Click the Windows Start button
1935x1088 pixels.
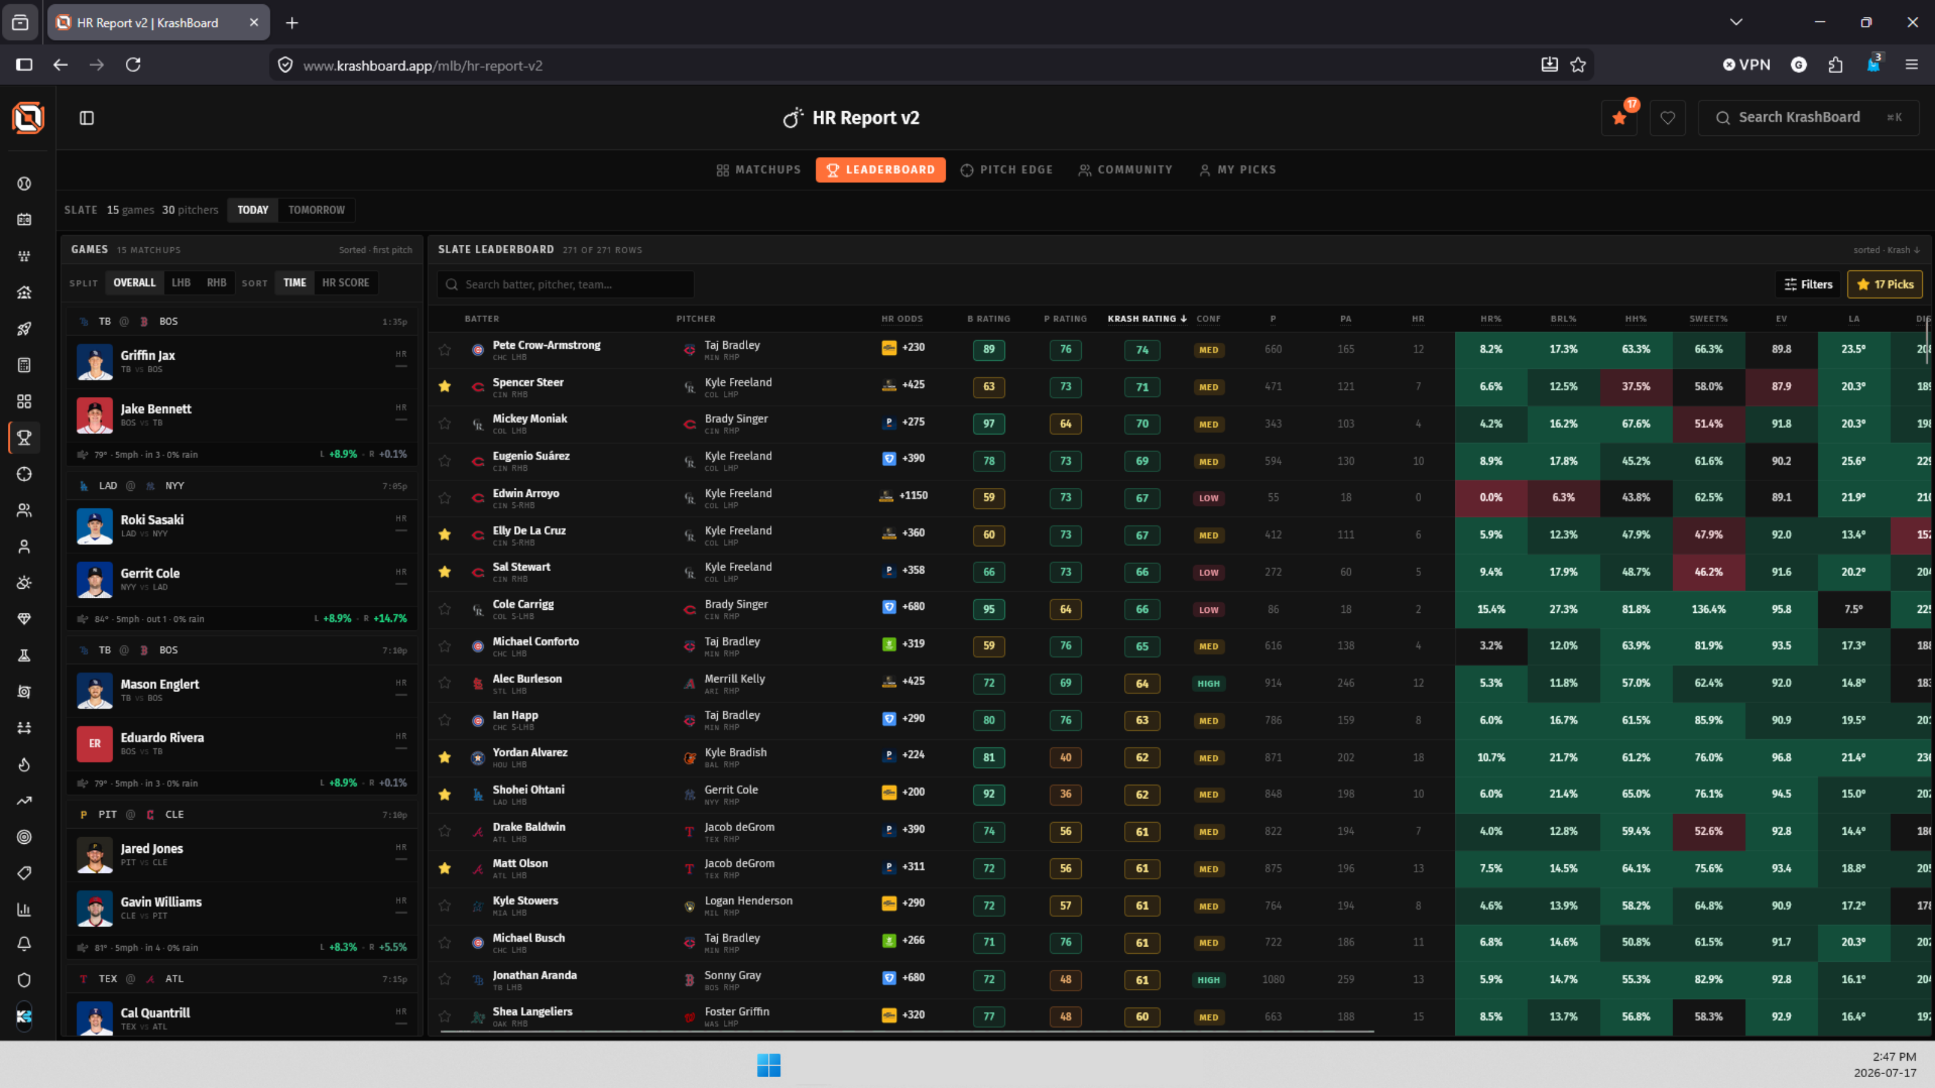pos(769,1064)
